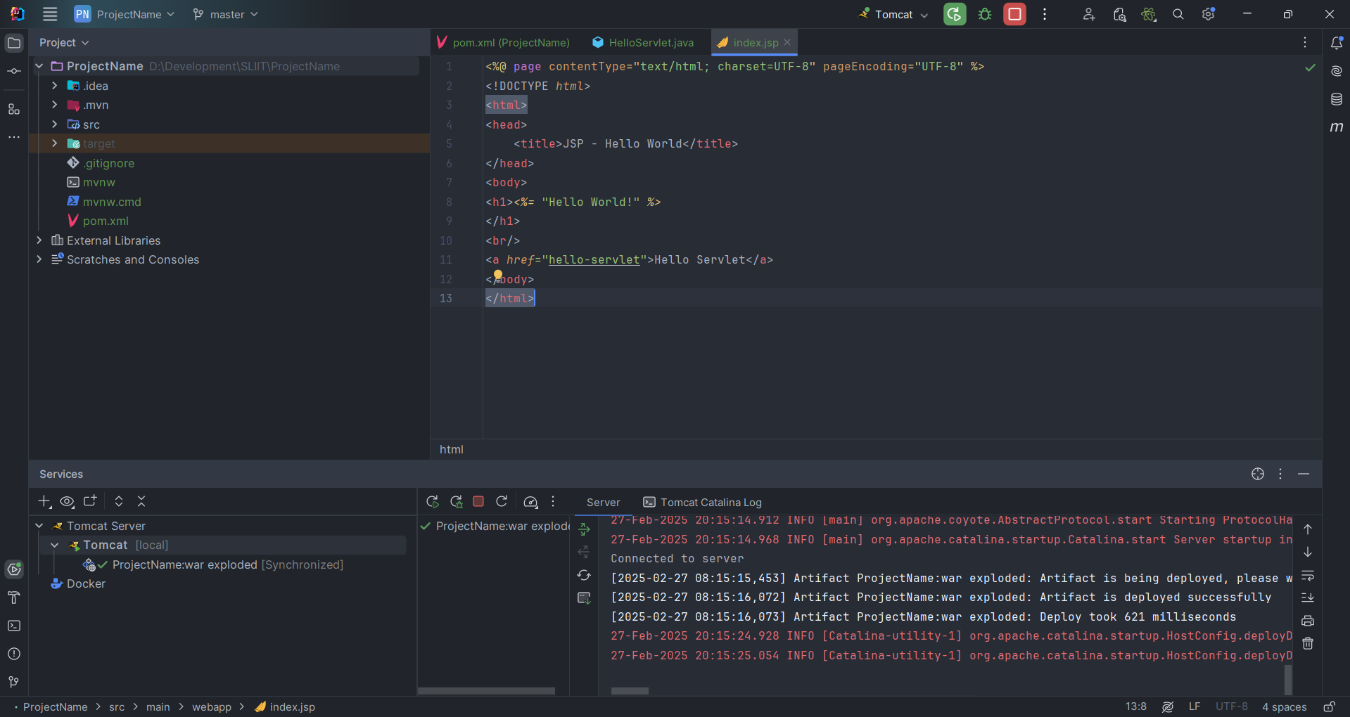Open the Database tool window
The width and height of the screenshot is (1350, 717).
(x=1336, y=99)
